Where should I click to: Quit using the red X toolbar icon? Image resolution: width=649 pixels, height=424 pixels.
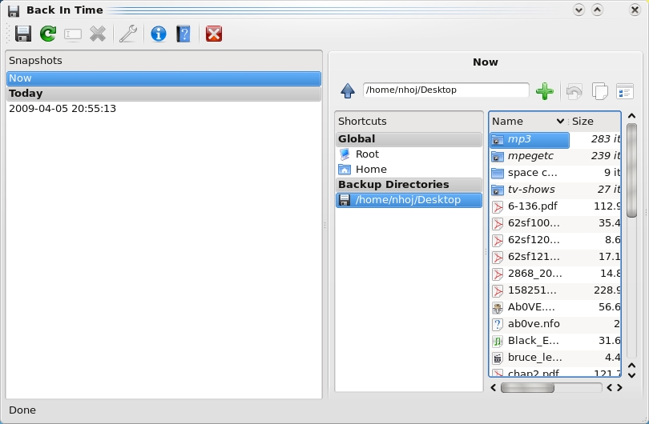tap(213, 34)
